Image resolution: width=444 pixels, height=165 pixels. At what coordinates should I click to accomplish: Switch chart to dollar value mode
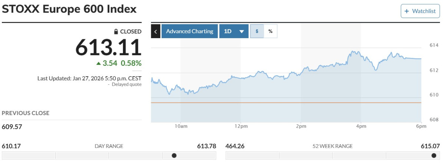click(x=257, y=31)
